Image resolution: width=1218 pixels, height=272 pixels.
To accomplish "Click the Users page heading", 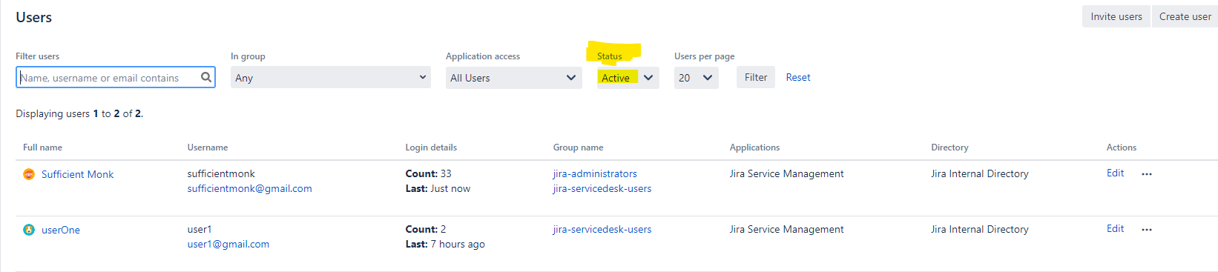I will (34, 17).
